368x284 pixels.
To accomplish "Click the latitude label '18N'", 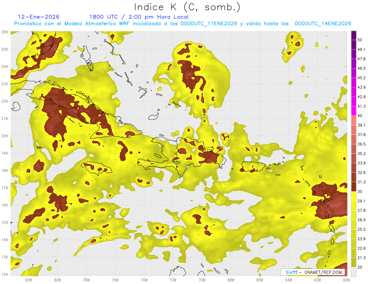I will (4, 170).
